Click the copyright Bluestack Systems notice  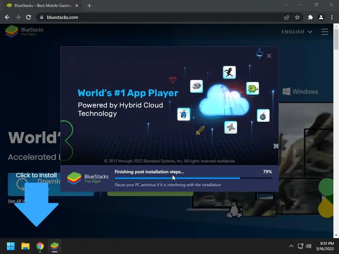[x=169, y=161]
